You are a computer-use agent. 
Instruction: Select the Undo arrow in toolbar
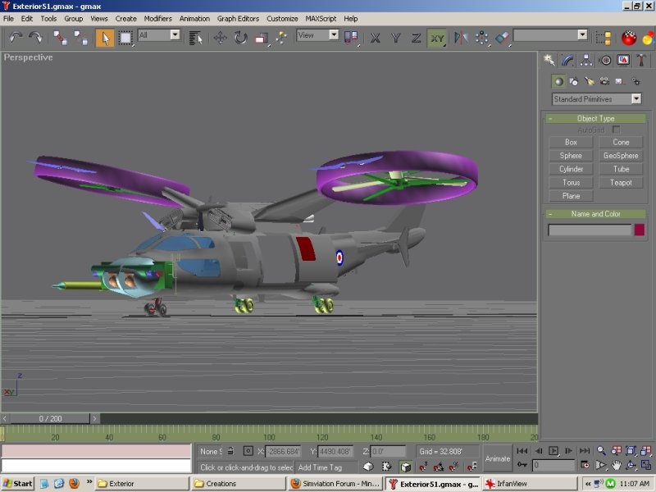click(x=16, y=37)
